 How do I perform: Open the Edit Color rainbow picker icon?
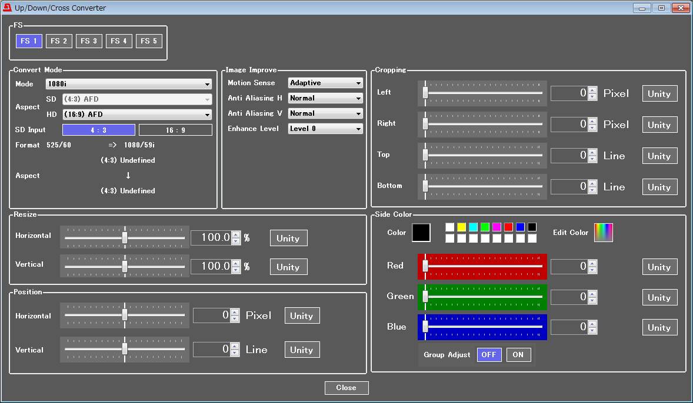click(603, 233)
